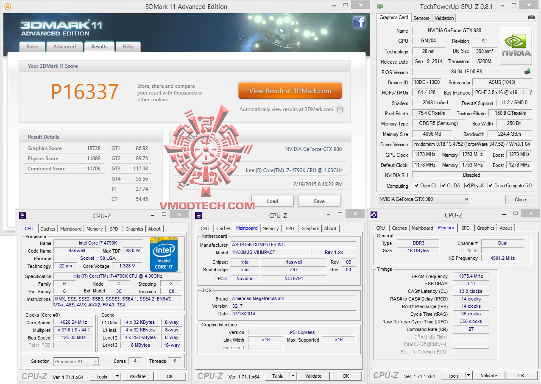The width and height of the screenshot is (541, 384).
Task: Click the Bus Interface question mark icon
Action: pyautogui.click(x=530, y=92)
